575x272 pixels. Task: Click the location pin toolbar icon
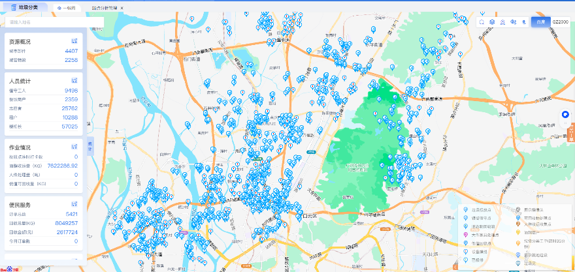point(523,22)
